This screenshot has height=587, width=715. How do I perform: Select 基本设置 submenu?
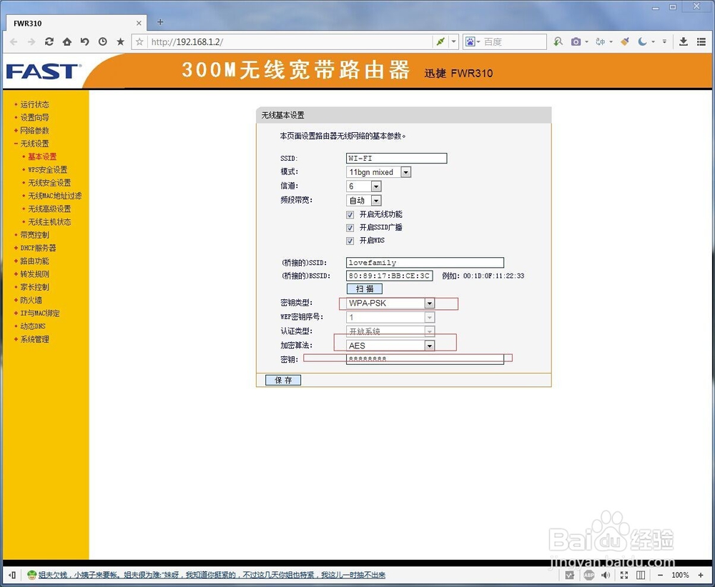pyautogui.click(x=42, y=156)
